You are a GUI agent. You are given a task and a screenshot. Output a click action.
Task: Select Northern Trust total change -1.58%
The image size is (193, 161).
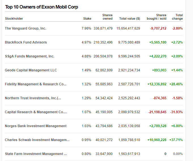[x=177, y=98]
